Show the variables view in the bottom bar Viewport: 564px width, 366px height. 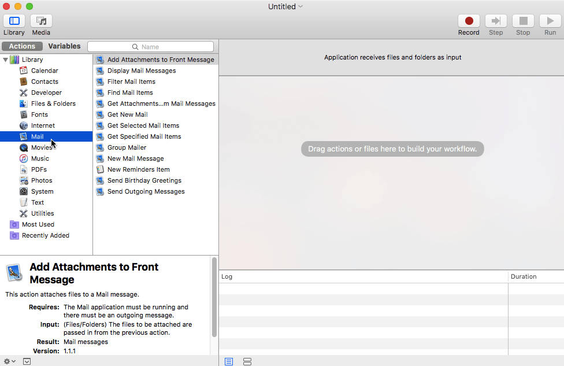[x=247, y=361]
